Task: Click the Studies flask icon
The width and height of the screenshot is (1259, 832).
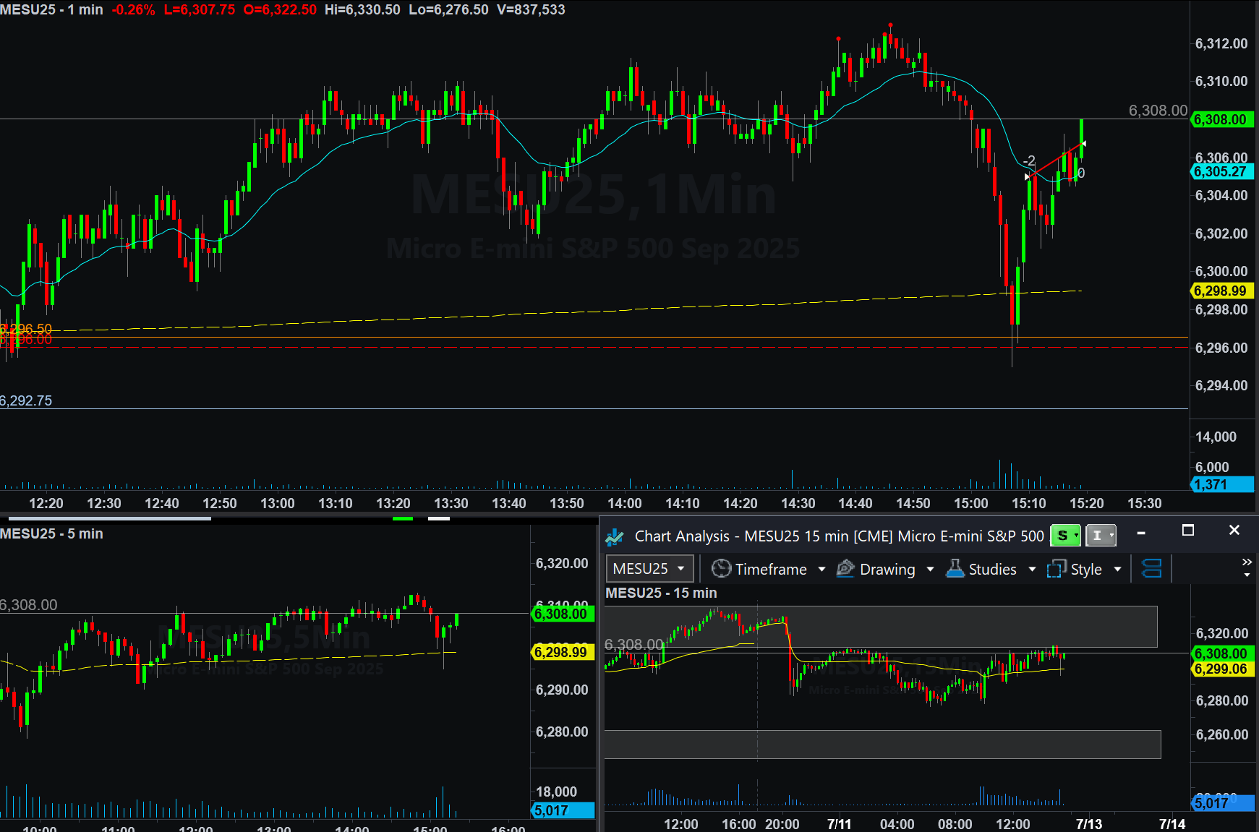Action: coord(955,569)
